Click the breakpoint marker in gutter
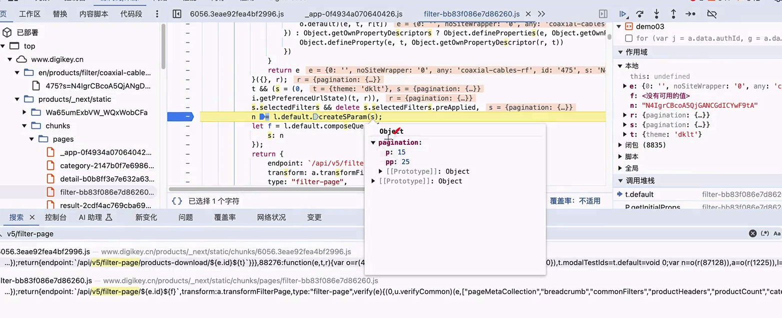Screen dimensions: 782x318 pos(180,117)
